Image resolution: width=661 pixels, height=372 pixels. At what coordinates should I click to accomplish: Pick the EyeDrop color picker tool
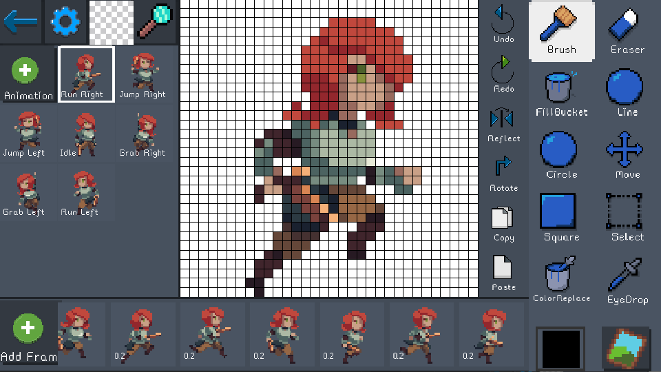pyautogui.click(x=627, y=279)
